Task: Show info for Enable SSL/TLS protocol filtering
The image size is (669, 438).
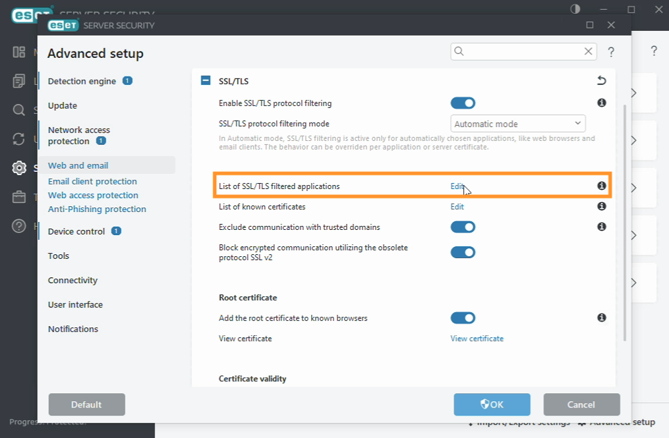Action: pos(602,103)
